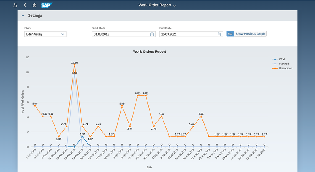
Task: Select 5.48 Breakdown point at 1 Oct 2018
Action: tap(35, 106)
